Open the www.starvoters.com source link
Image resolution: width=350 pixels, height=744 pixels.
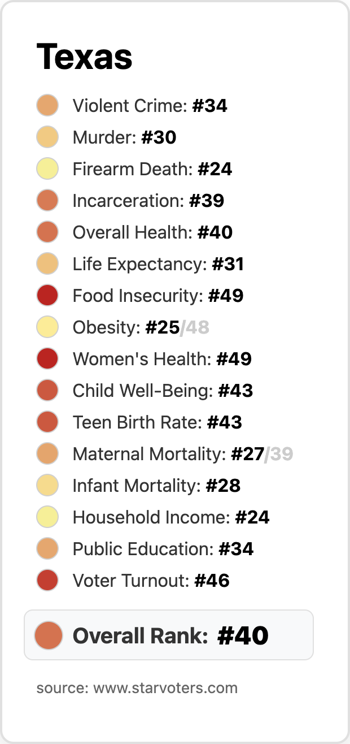pos(165,688)
